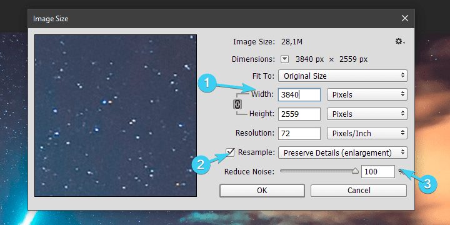Viewport: 450px width, 225px height.
Task: Click the Reduce Noise slider handle
Action: 355,171
